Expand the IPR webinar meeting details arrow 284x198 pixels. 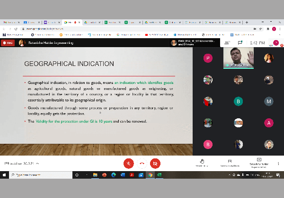pos(37,164)
